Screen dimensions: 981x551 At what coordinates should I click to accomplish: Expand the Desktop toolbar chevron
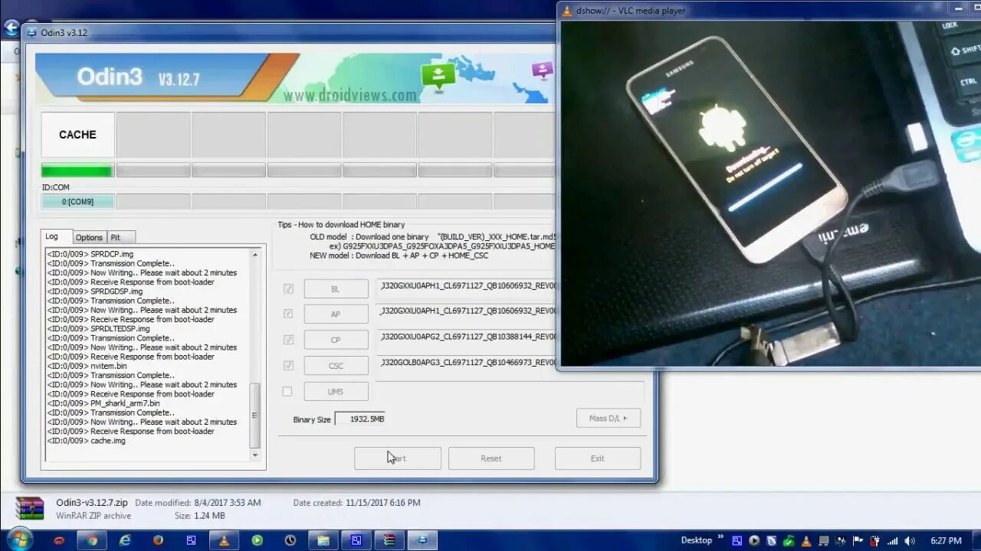click(720, 539)
